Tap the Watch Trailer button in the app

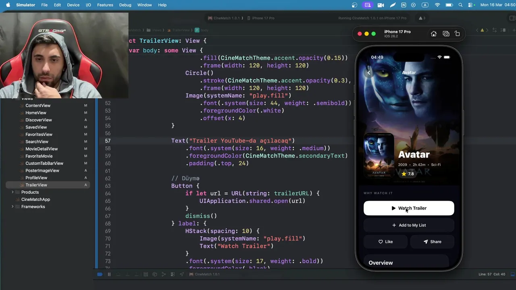[x=409, y=208]
